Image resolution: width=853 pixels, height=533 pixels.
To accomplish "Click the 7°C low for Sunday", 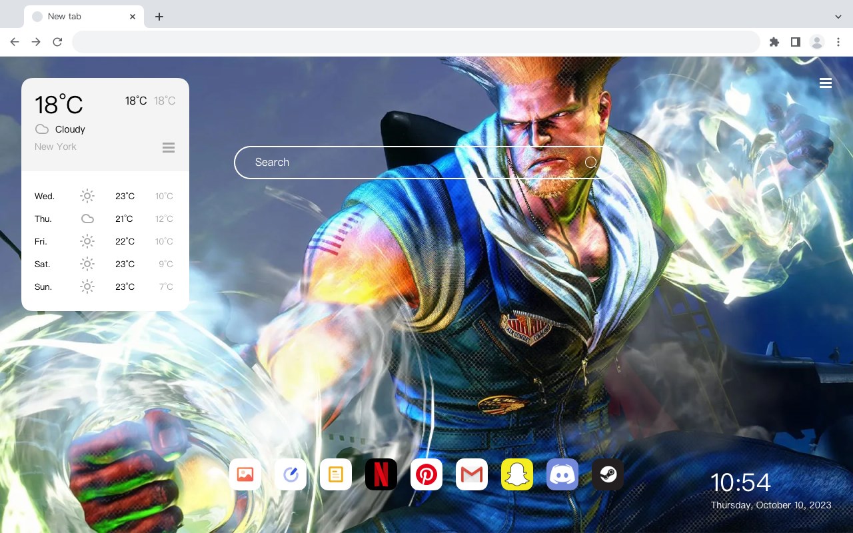I will tap(166, 286).
